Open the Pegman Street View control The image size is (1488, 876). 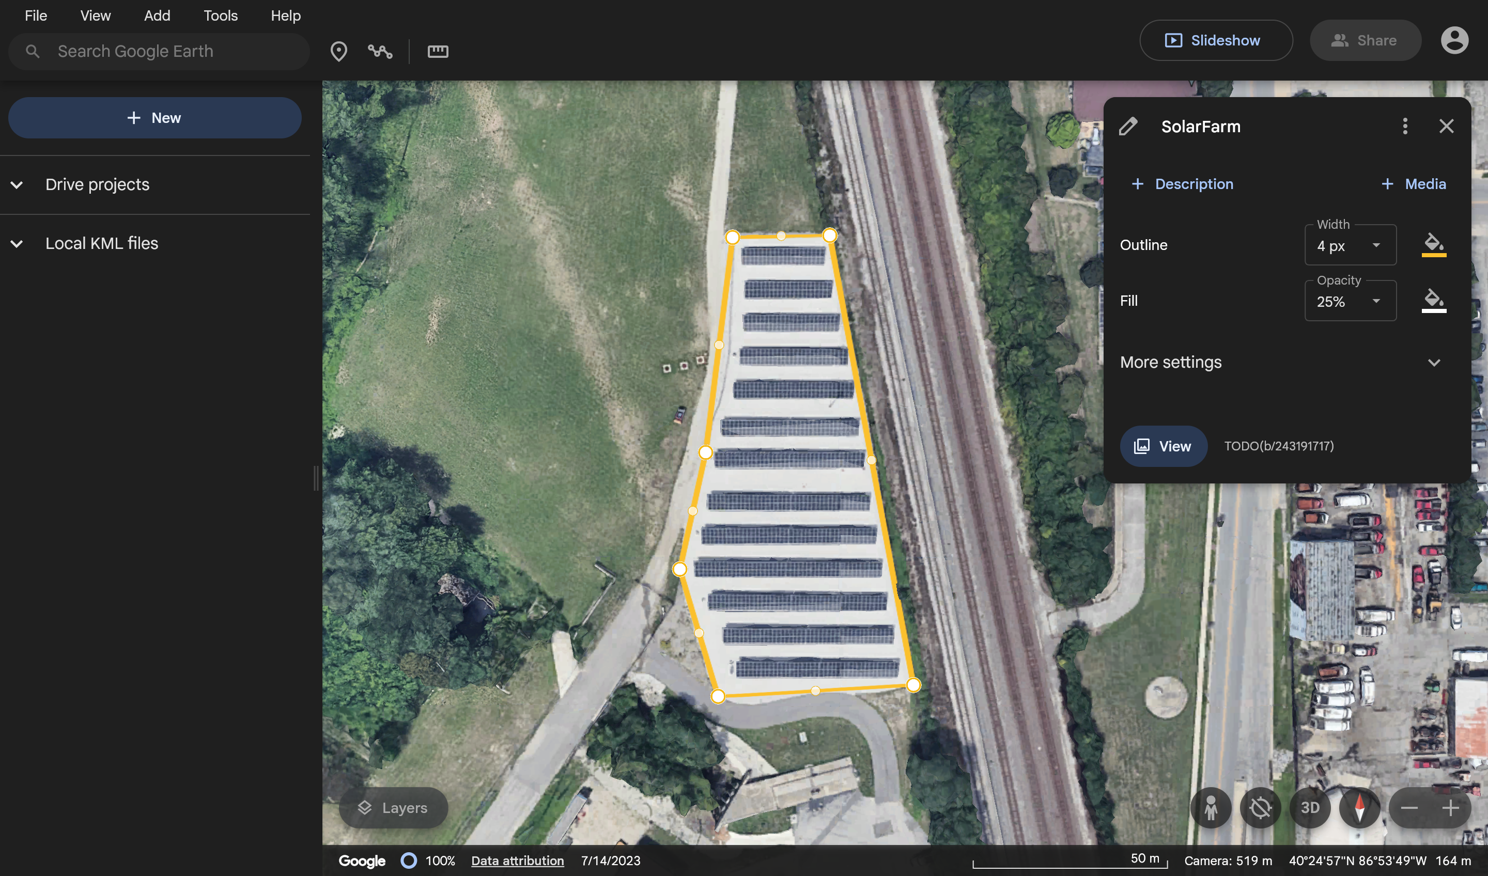1211,807
